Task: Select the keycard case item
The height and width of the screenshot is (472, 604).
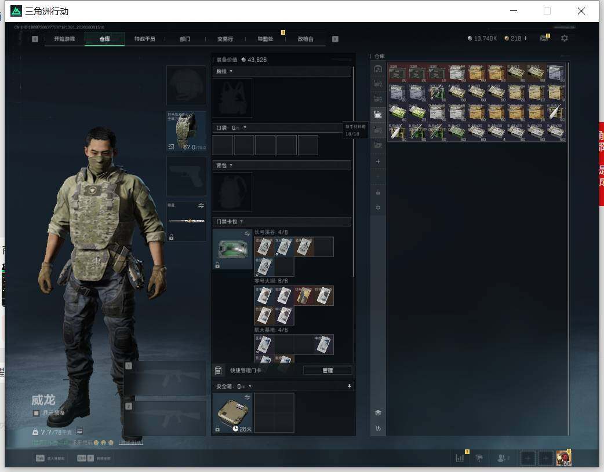Action: tap(232, 249)
